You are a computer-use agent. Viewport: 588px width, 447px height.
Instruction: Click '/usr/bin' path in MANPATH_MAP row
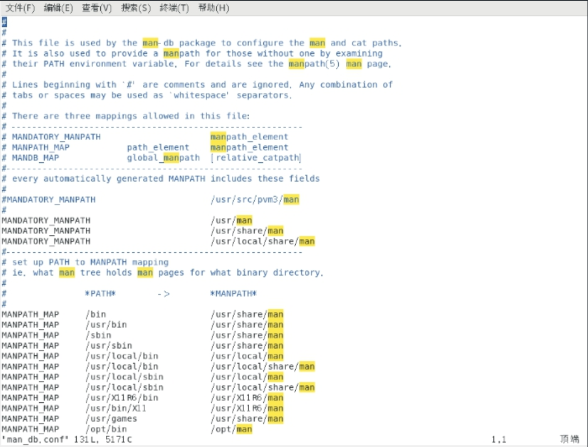click(106, 325)
